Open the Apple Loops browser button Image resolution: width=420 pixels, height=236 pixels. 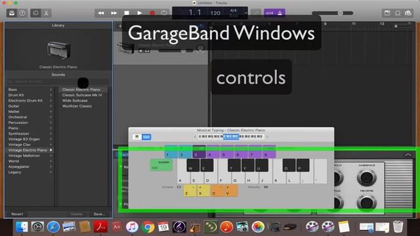click(x=398, y=13)
